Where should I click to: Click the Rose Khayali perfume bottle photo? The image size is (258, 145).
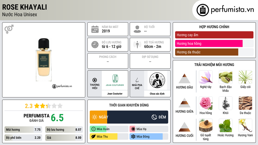44,60
